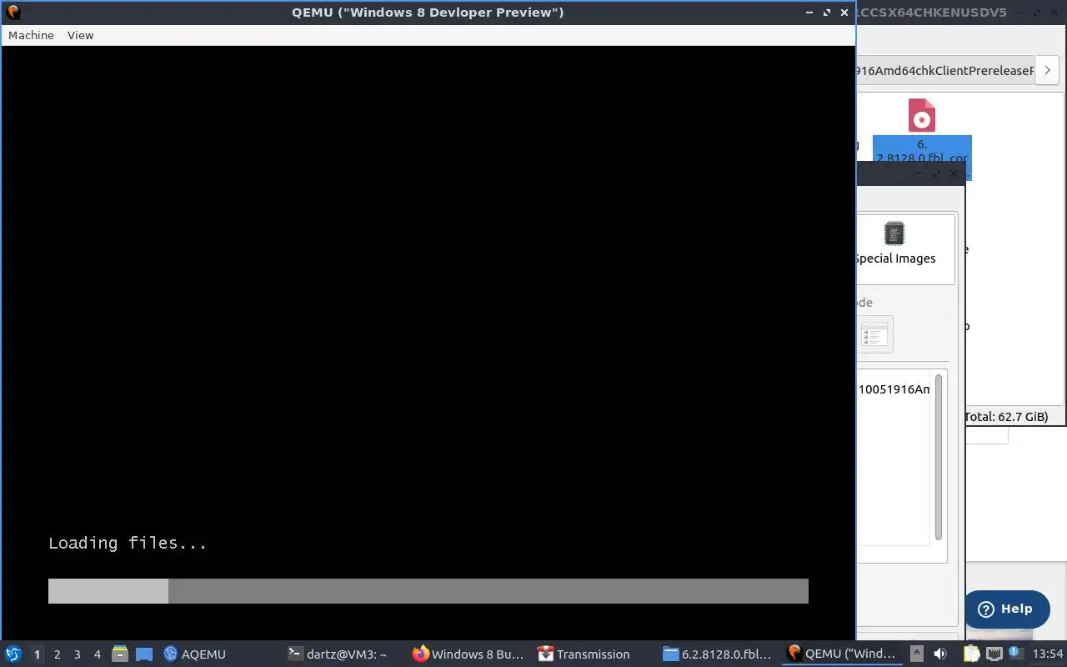
Task: Click the QEMU taskbar window button
Action: coord(842,654)
